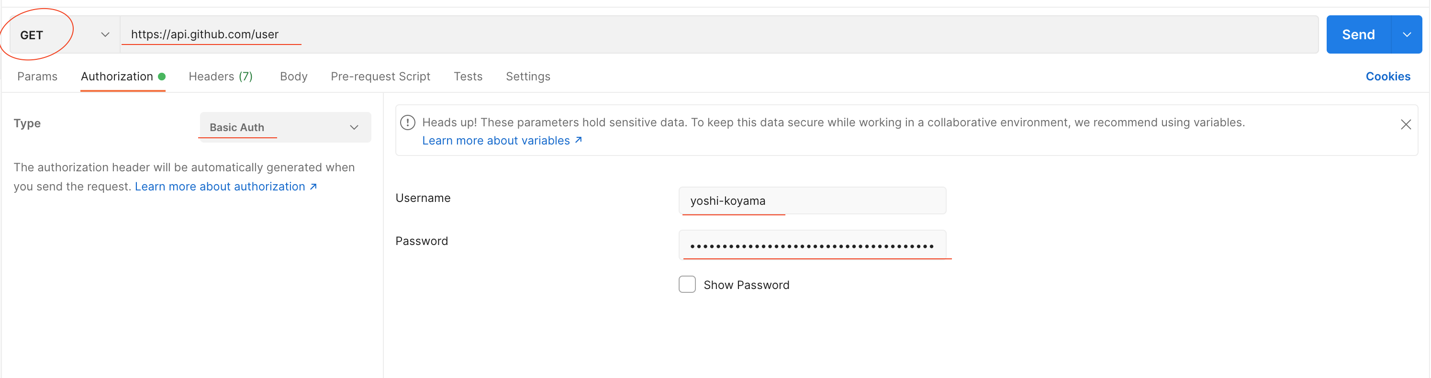Screen dimensions: 1431x378
Task: Dismiss the sensitive data warning banner
Action: coord(1406,124)
